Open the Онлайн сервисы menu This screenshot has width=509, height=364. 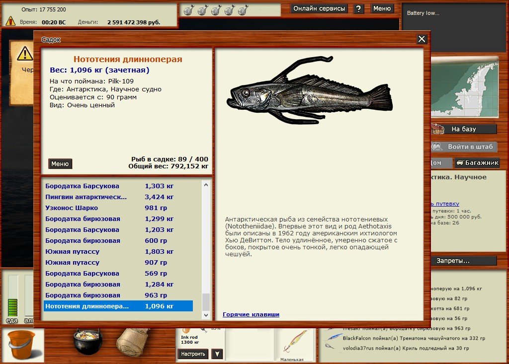click(x=319, y=9)
